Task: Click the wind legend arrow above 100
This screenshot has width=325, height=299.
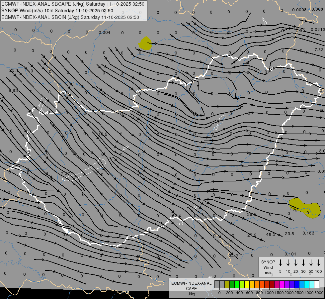Action: [x=319, y=263]
